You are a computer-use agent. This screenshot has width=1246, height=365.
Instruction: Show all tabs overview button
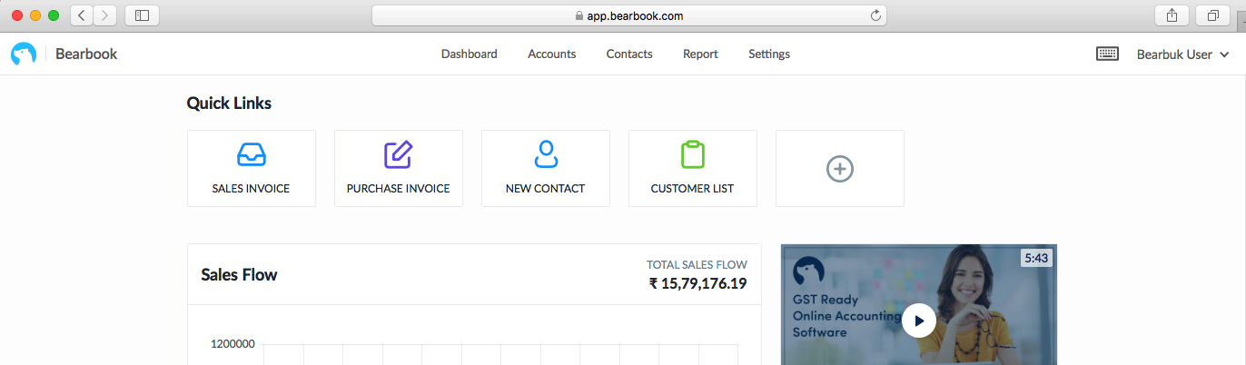1213,15
